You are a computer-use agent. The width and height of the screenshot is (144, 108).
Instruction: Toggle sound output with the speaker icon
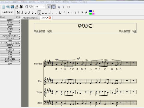(49, 7)
